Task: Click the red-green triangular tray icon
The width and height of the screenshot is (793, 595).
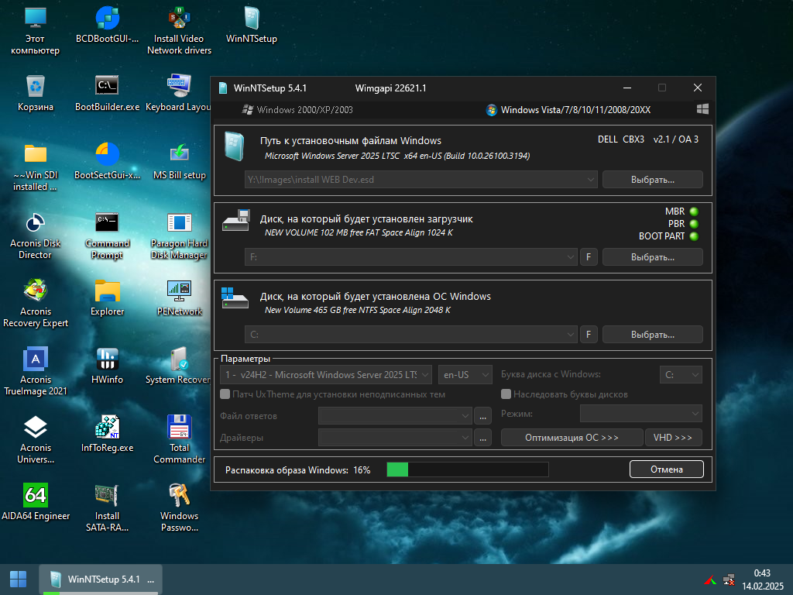Action: point(710,580)
